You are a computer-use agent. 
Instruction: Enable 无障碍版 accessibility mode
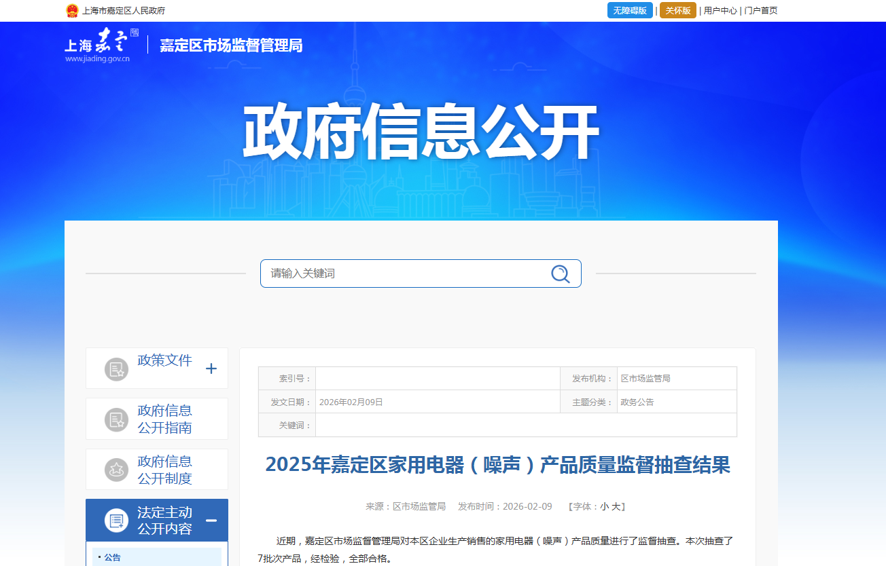[x=629, y=11]
